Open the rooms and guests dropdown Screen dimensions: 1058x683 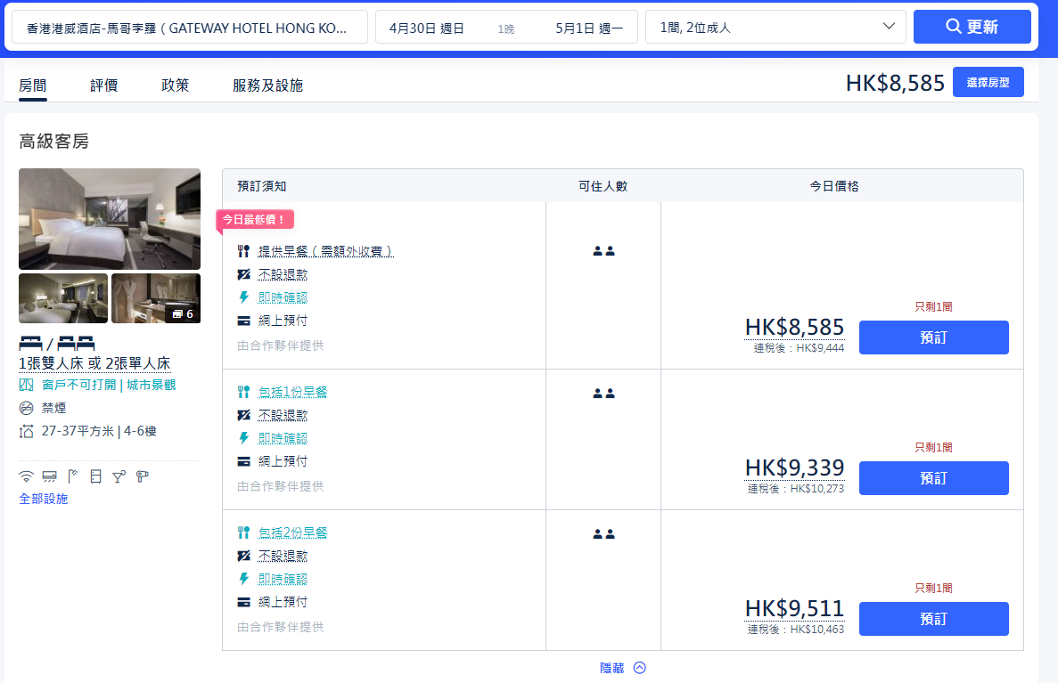pyautogui.click(x=775, y=27)
